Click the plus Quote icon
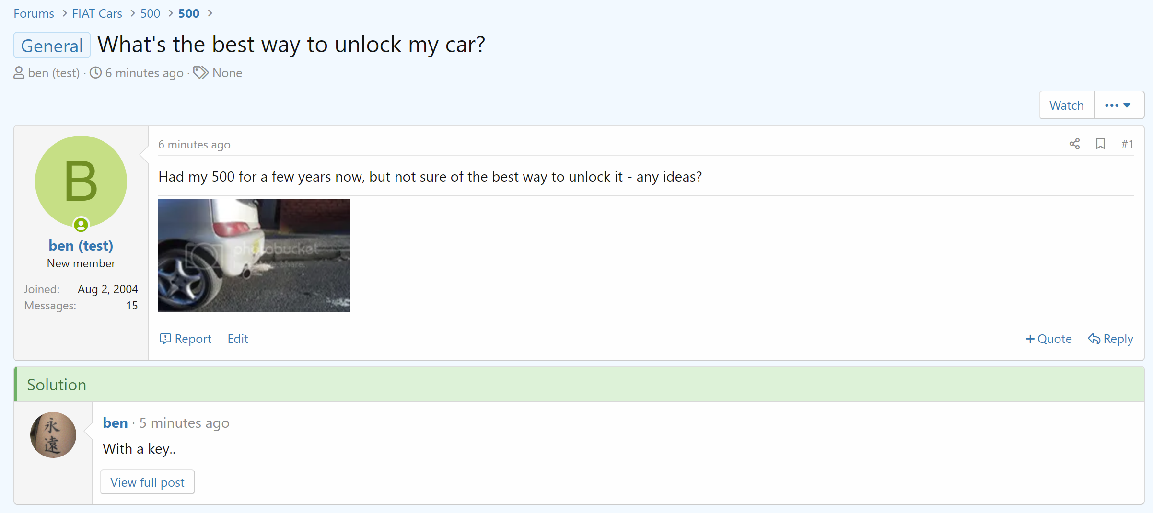The image size is (1153, 513). click(x=1030, y=339)
